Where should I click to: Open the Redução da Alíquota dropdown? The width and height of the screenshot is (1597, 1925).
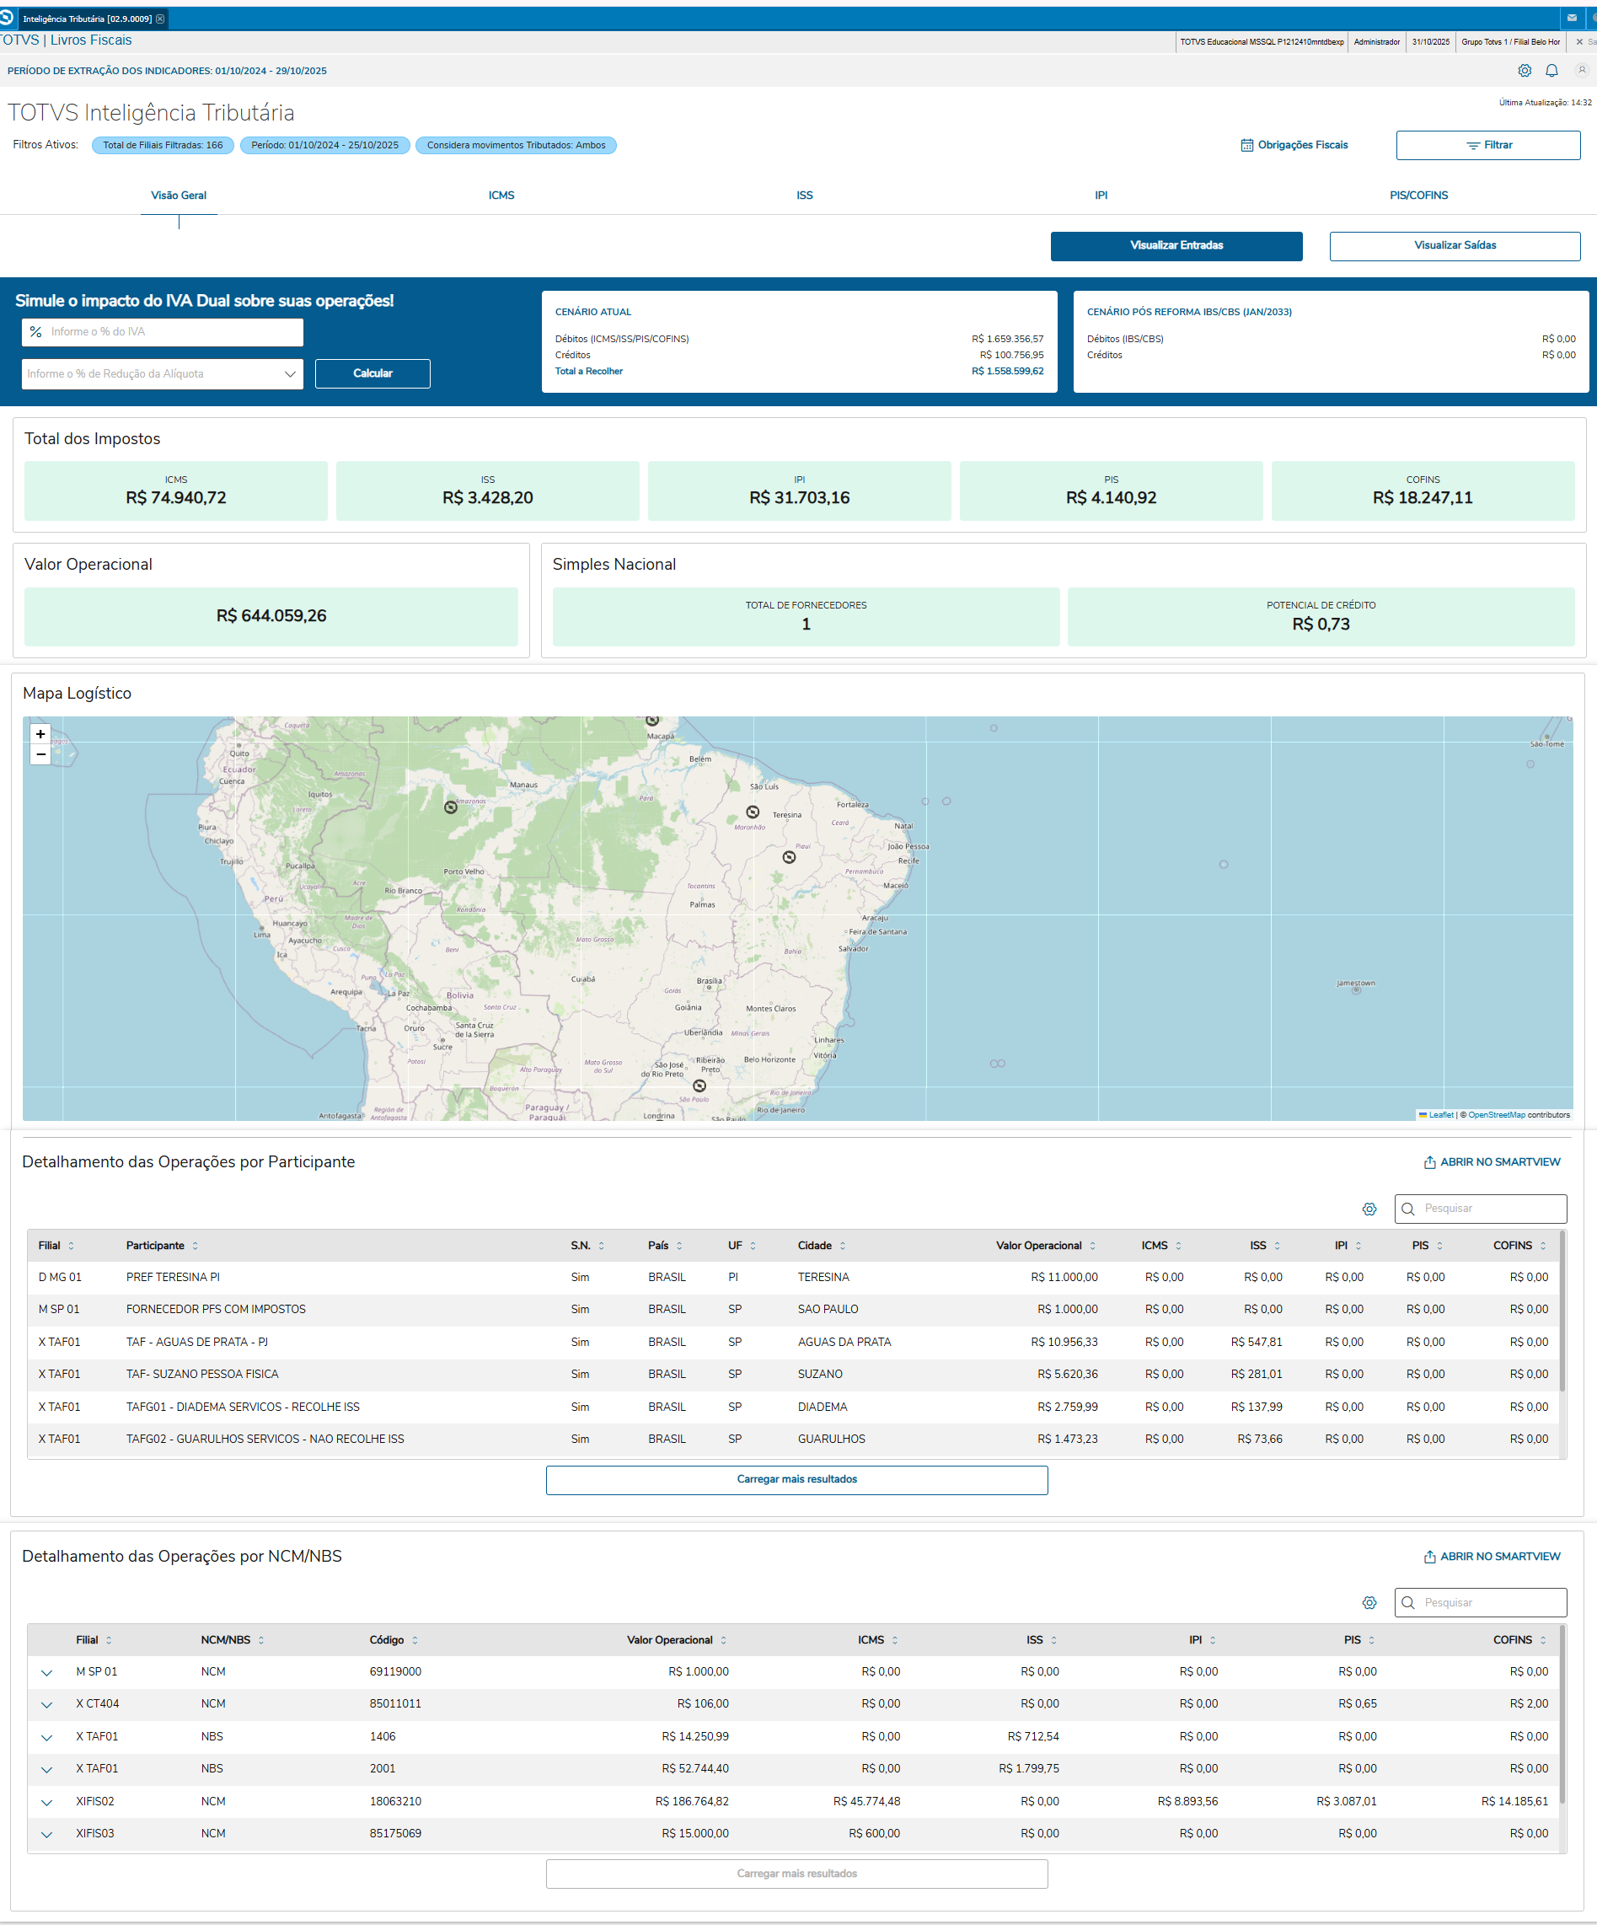[x=163, y=374]
